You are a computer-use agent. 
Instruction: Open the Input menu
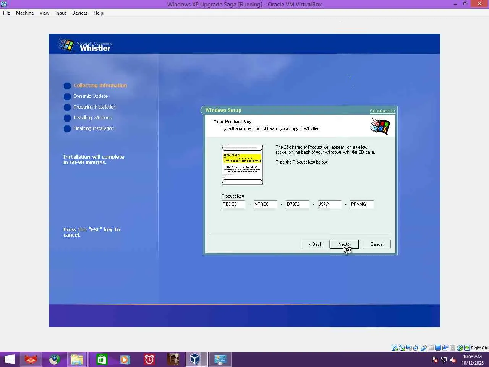tap(60, 13)
